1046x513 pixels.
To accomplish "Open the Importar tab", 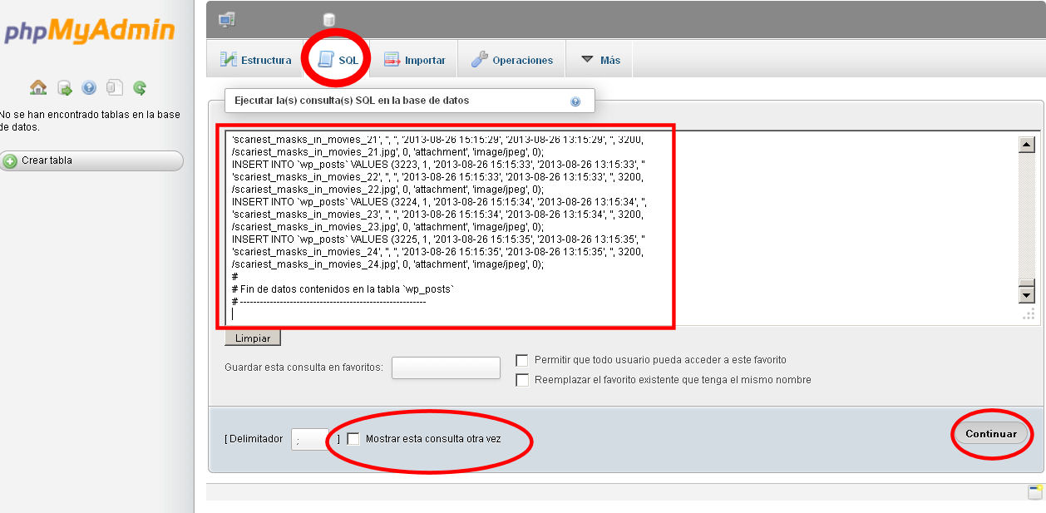I will coord(415,60).
